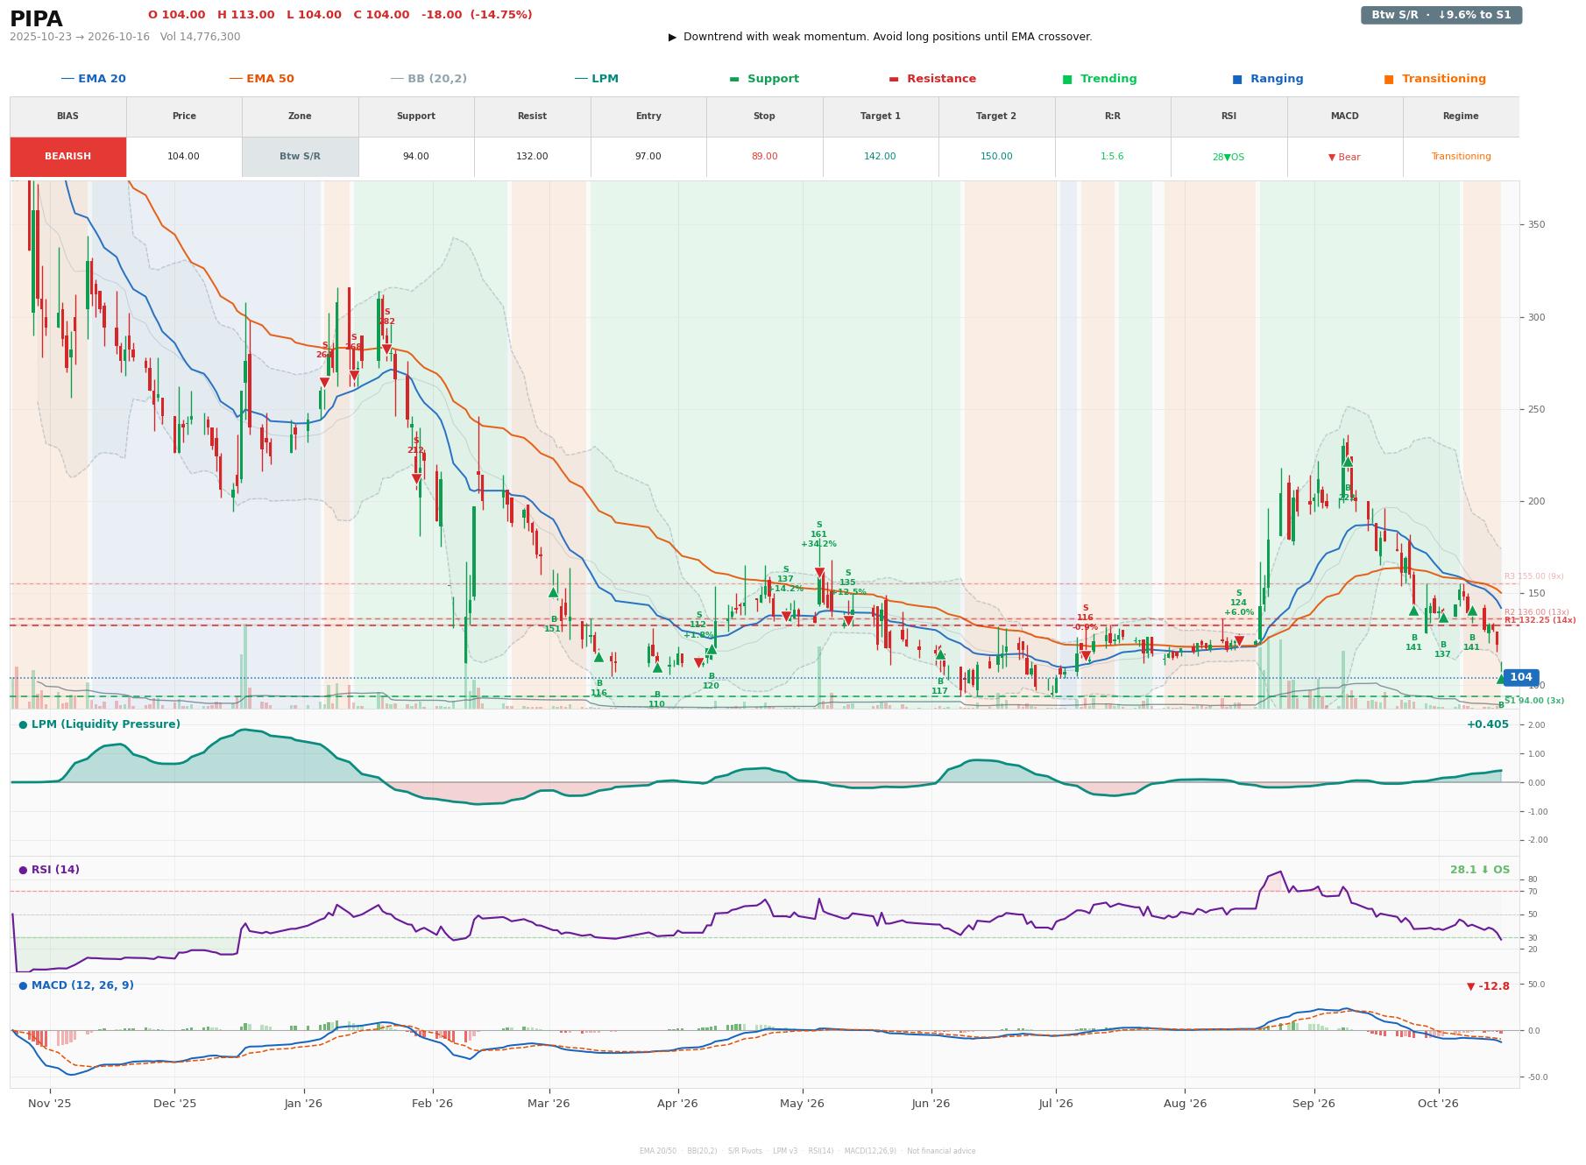Click the PIPA ticker title
Viewport: 1586px width, 1165px height.
tap(36, 19)
